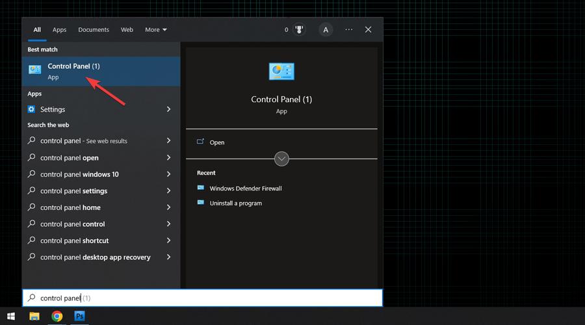Launch Photoshop from taskbar
585x325 pixels.
(x=79, y=317)
